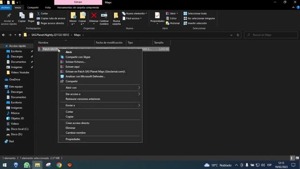Choose Extraer aquí in context menu

point(100,67)
